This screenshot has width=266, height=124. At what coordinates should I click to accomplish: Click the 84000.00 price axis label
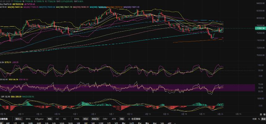click(x=260, y=3)
